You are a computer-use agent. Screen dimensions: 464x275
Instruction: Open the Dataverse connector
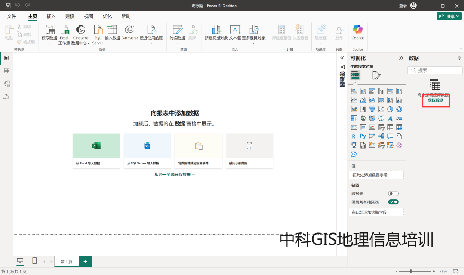pos(130,32)
